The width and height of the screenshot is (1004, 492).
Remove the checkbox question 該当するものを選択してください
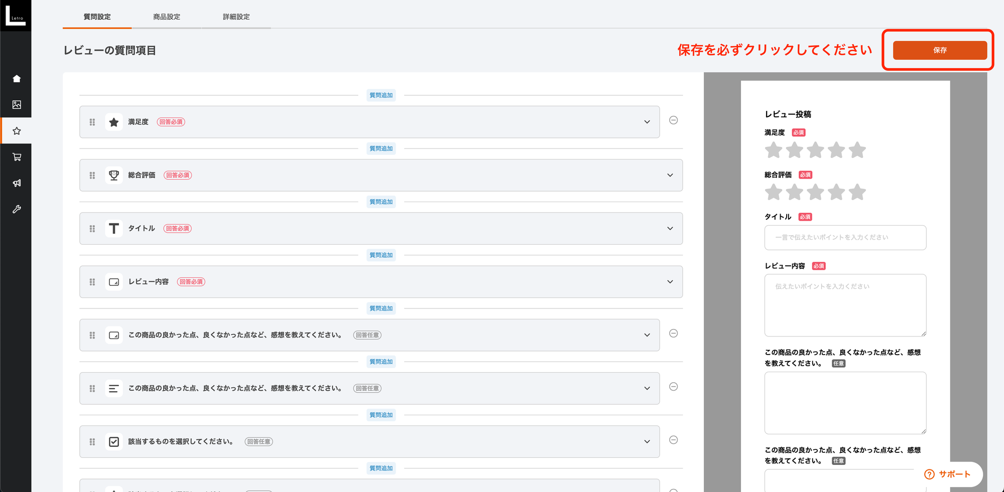tap(673, 440)
